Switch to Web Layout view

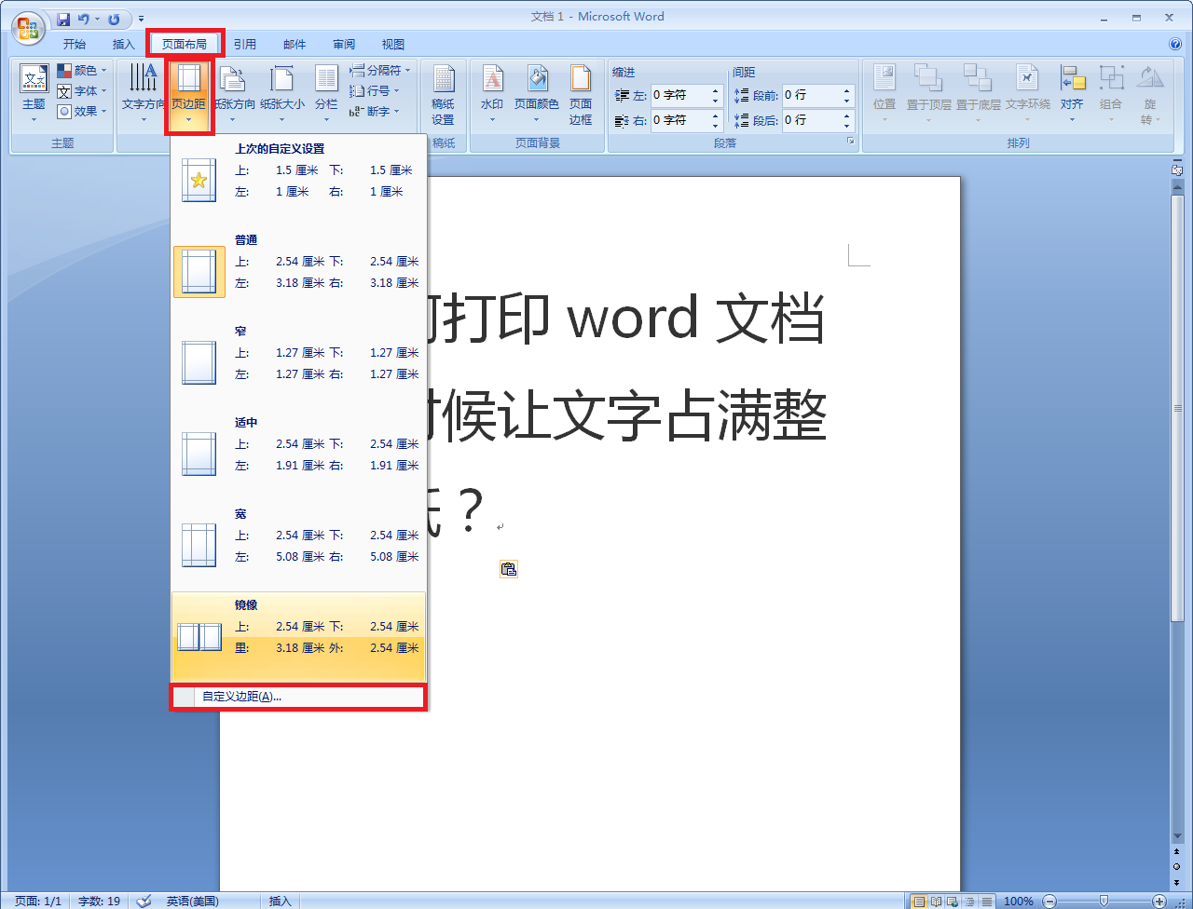952,902
